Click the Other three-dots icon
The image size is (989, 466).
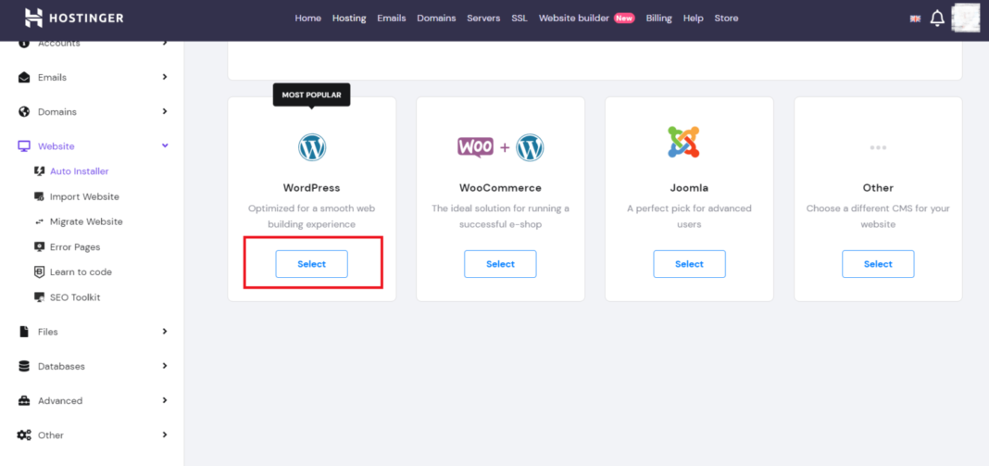878,147
